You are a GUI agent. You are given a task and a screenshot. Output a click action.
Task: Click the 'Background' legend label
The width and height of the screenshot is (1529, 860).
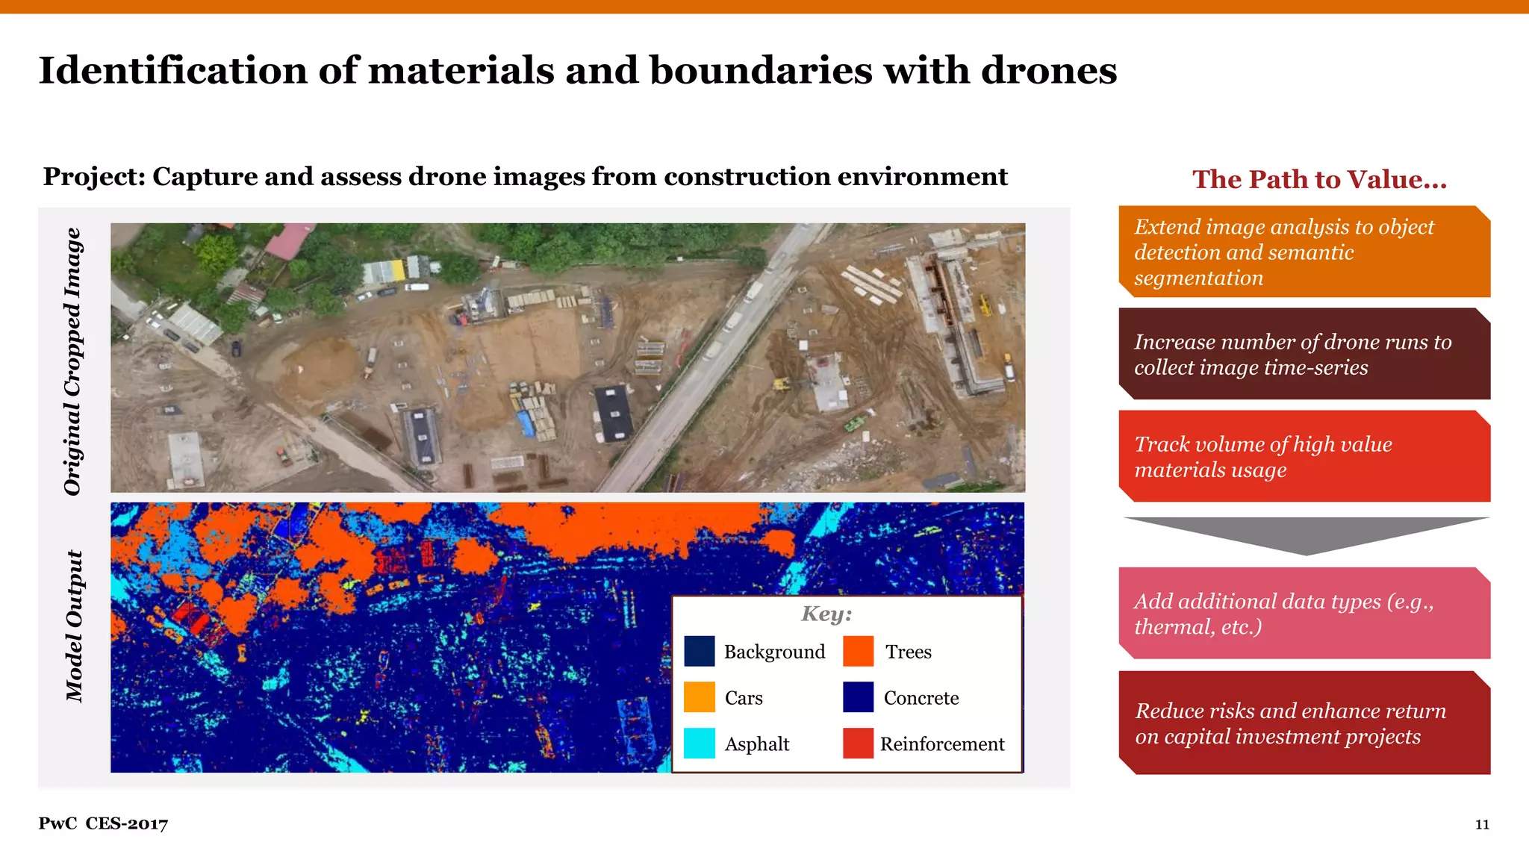(774, 652)
